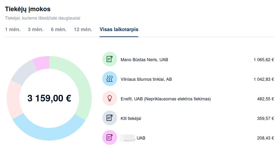Image resolution: width=280 pixels, height=149 pixels.
Task: Select the Visas laikotarpis tab
Action: coord(119,29)
